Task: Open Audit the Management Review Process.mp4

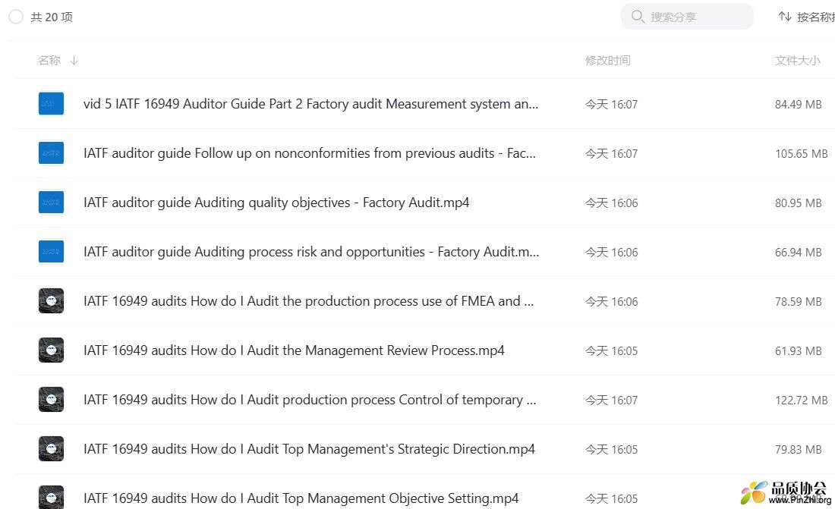Action: [294, 350]
